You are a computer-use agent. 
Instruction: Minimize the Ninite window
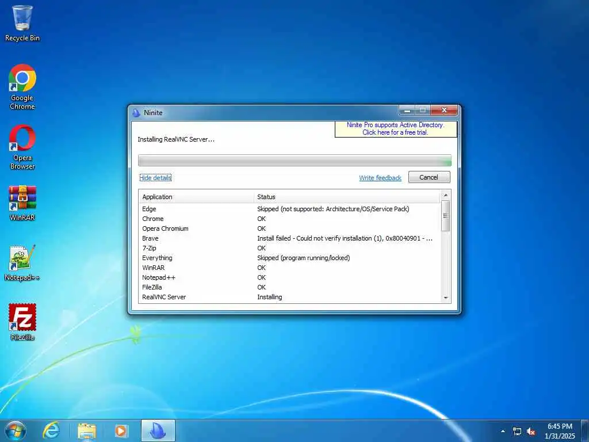407,110
